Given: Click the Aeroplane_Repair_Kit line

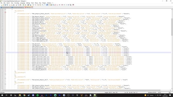Looking at the screenshot, I should pyautogui.click(x=72, y=80).
